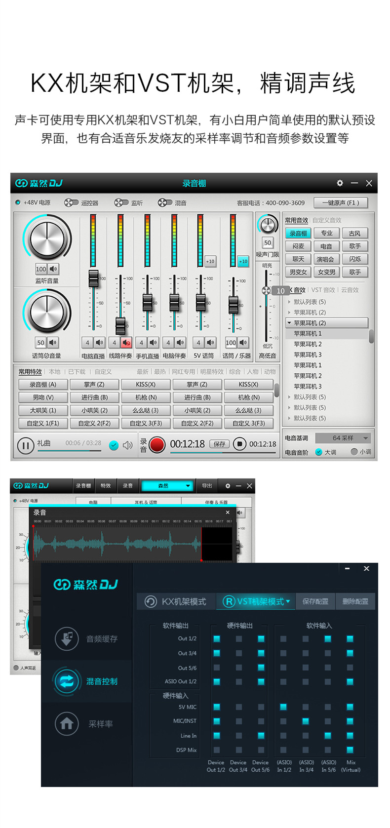The width and height of the screenshot is (390, 828).
Task: Mute the 话筒/乐器 channel speaker
Action: point(243,342)
